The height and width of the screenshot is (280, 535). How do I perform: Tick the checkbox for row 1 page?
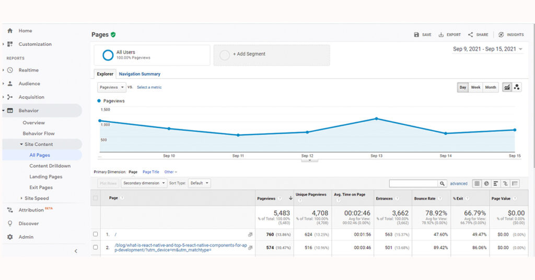96,234
